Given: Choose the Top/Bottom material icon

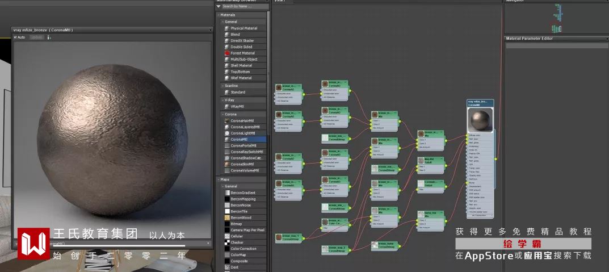Looking at the screenshot, I should tap(227, 72).
